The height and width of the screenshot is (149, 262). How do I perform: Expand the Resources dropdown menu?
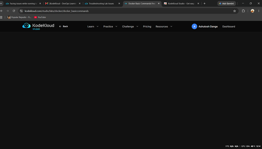point(164,27)
